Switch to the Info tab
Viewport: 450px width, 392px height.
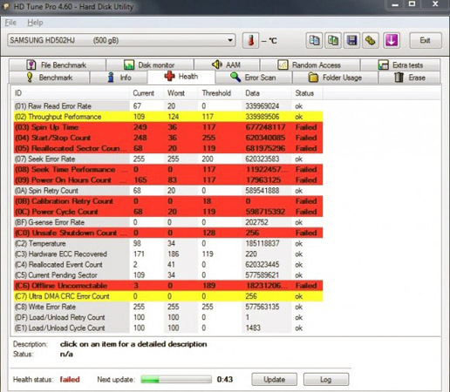click(119, 78)
